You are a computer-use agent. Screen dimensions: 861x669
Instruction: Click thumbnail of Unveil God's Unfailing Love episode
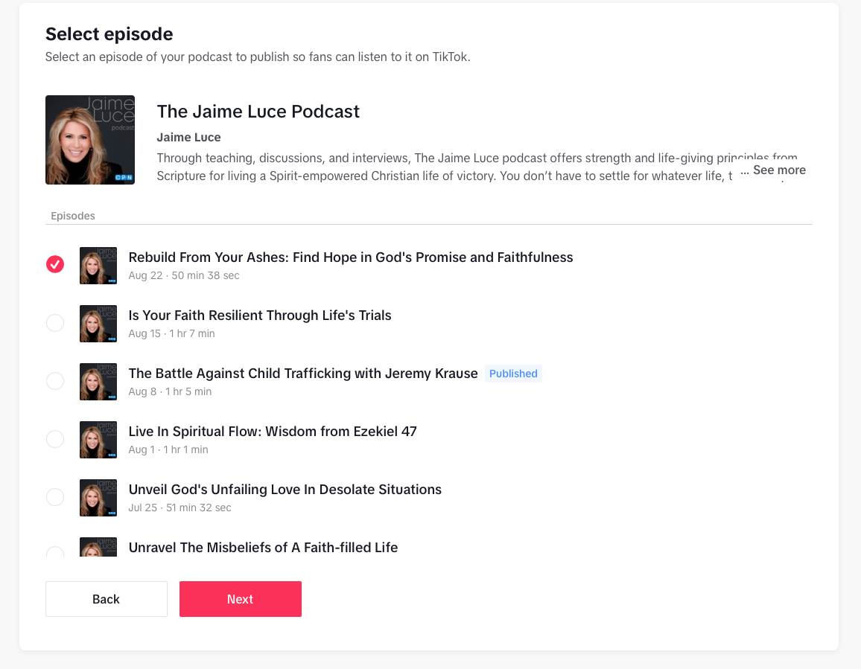coord(98,498)
